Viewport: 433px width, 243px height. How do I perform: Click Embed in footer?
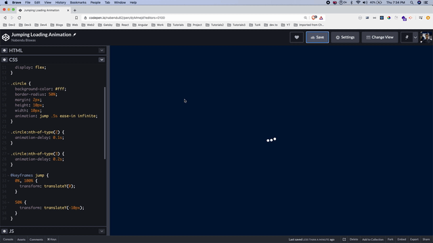(x=401, y=240)
